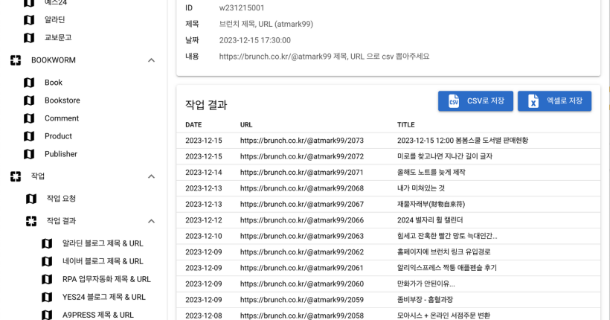Open the Product menu item

pyautogui.click(x=58, y=136)
